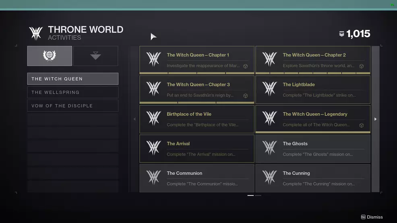Click reward cube icon on Chapter 3 card
This screenshot has height=223, width=397.
coord(245,96)
